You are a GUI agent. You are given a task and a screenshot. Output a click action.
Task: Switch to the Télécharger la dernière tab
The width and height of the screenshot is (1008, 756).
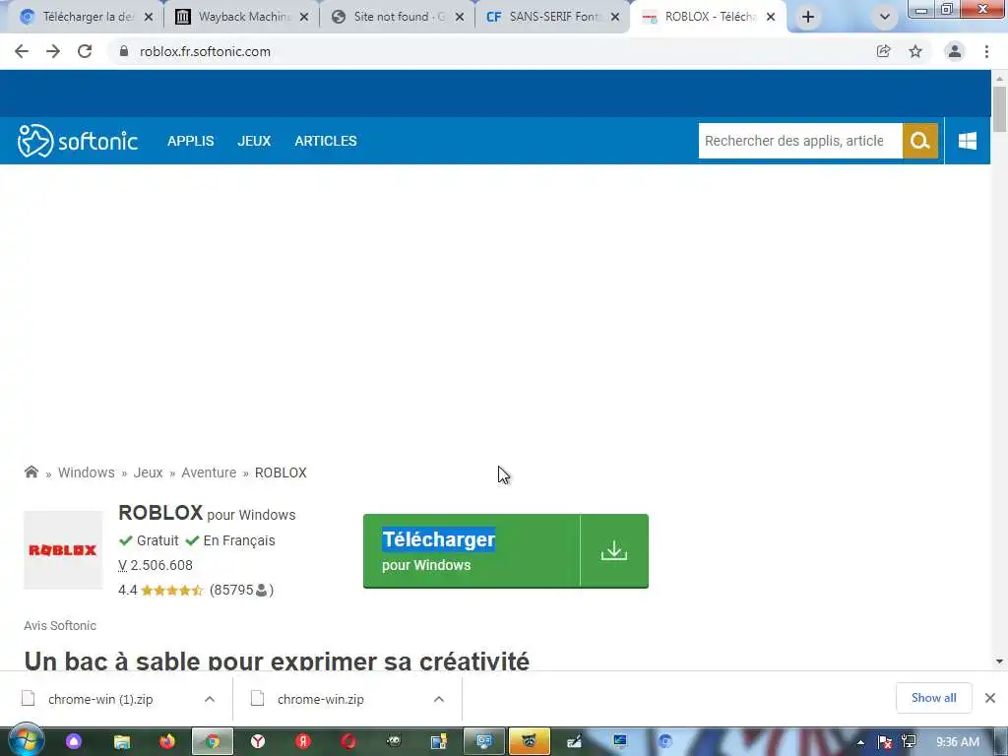tap(88, 17)
